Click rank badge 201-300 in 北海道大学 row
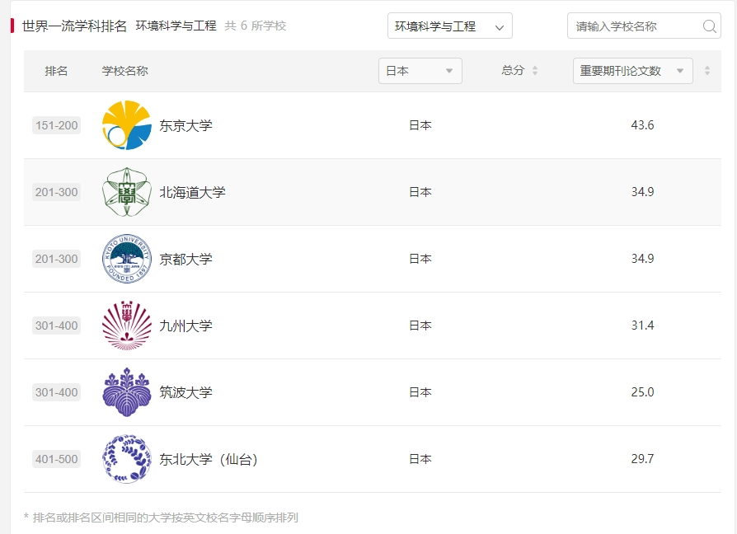Image resolution: width=737 pixels, height=534 pixels. coord(56,192)
